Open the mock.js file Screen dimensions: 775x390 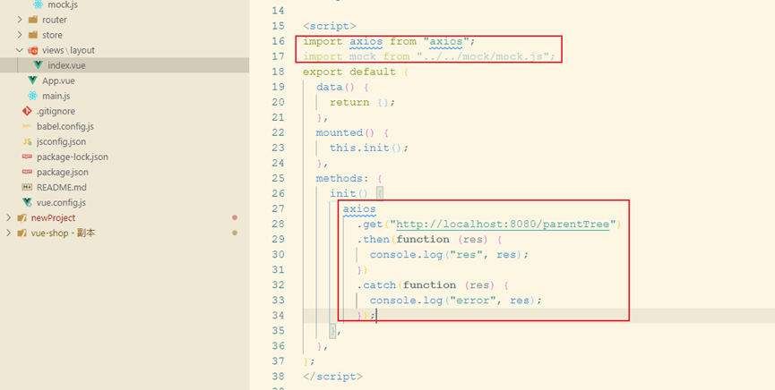tap(63, 5)
